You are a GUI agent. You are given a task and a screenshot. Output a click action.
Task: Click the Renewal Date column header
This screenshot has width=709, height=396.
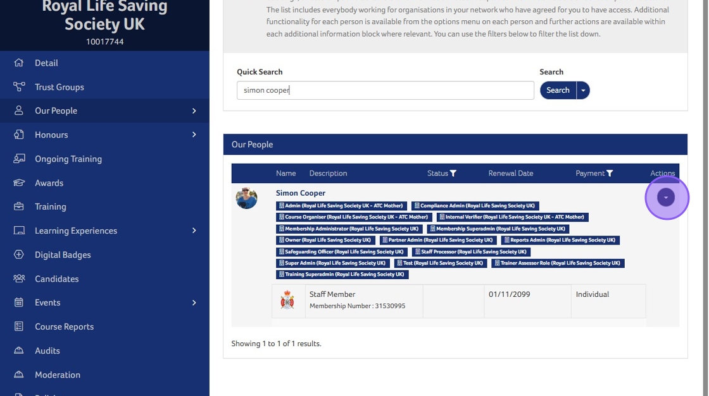pyautogui.click(x=510, y=173)
